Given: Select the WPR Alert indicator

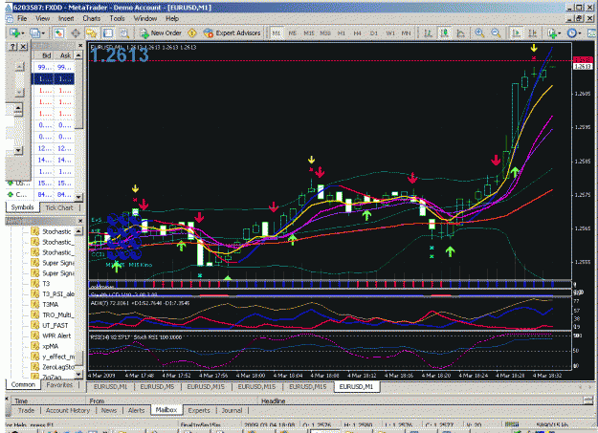Looking at the screenshot, I should tap(56, 336).
